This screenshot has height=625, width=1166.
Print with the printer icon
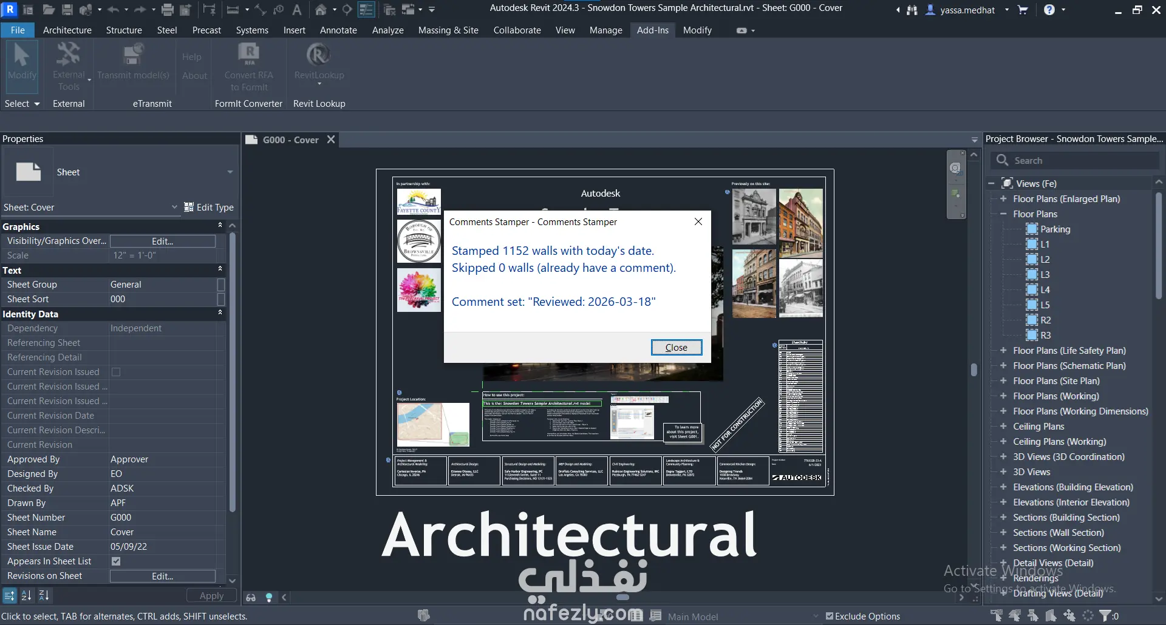coord(168,10)
